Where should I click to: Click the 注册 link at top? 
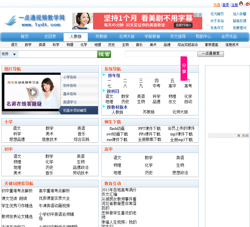(234, 5)
